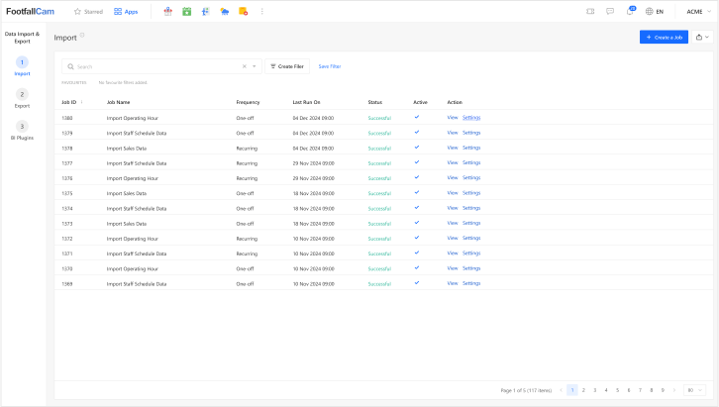Clear the search field with X

(245, 66)
